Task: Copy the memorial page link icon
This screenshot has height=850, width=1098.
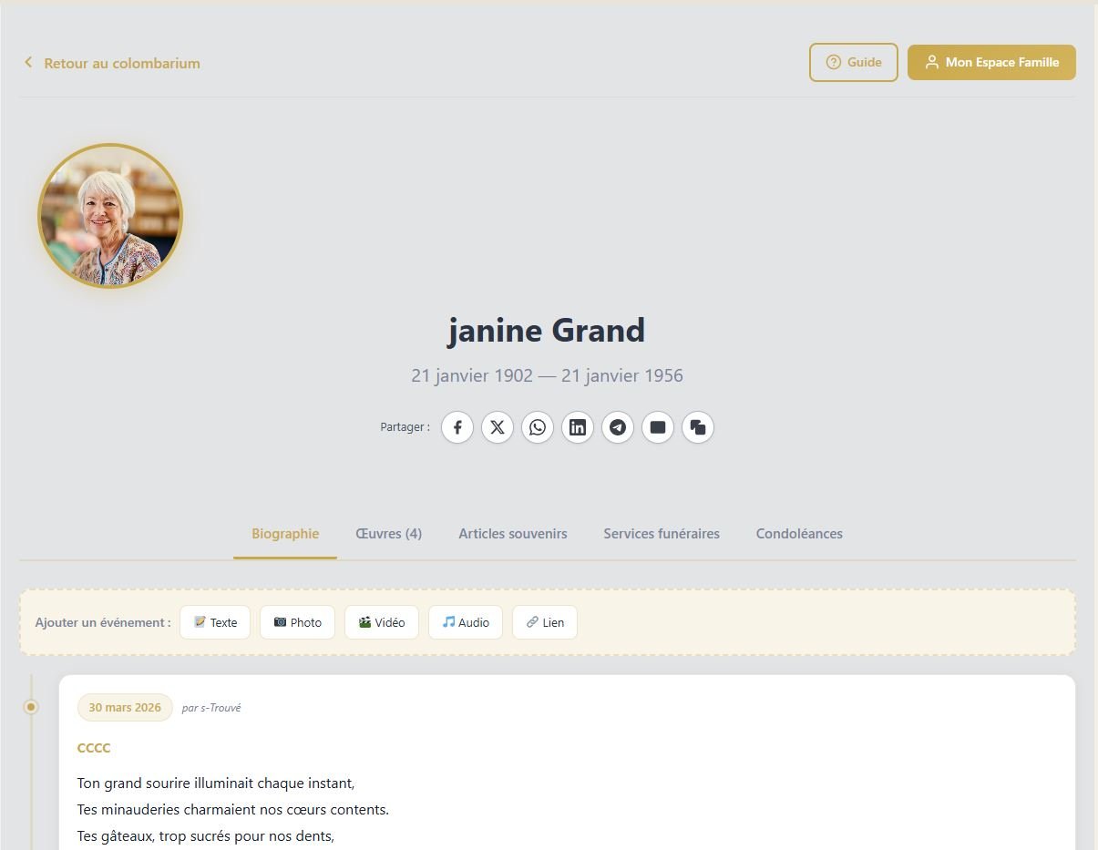Action: click(x=697, y=427)
